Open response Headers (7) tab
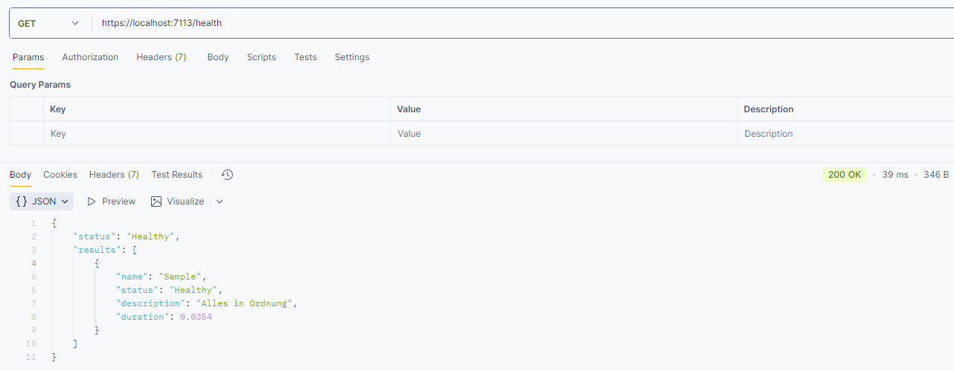The image size is (954, 371). [x=114, y=175]
